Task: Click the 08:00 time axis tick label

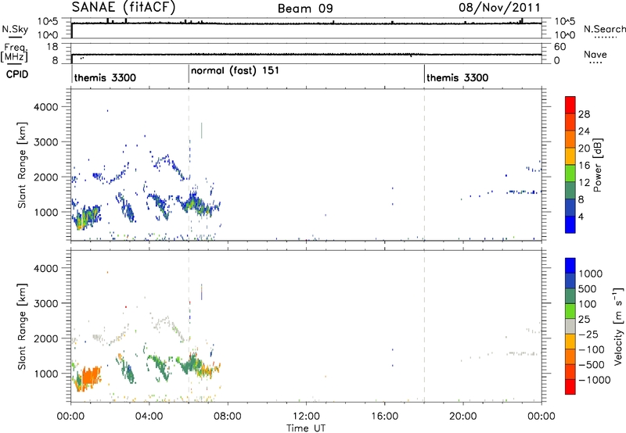Action: point(228,417)
